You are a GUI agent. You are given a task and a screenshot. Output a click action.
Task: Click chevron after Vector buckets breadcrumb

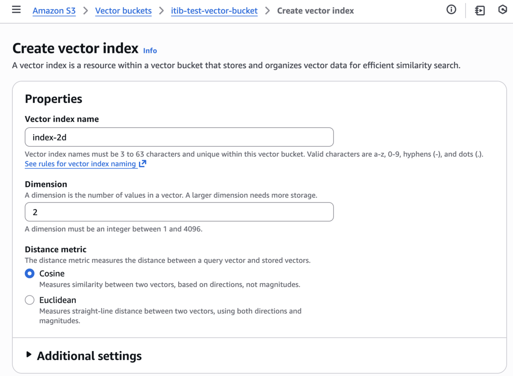pyautogui.click(x=161, y=11)
